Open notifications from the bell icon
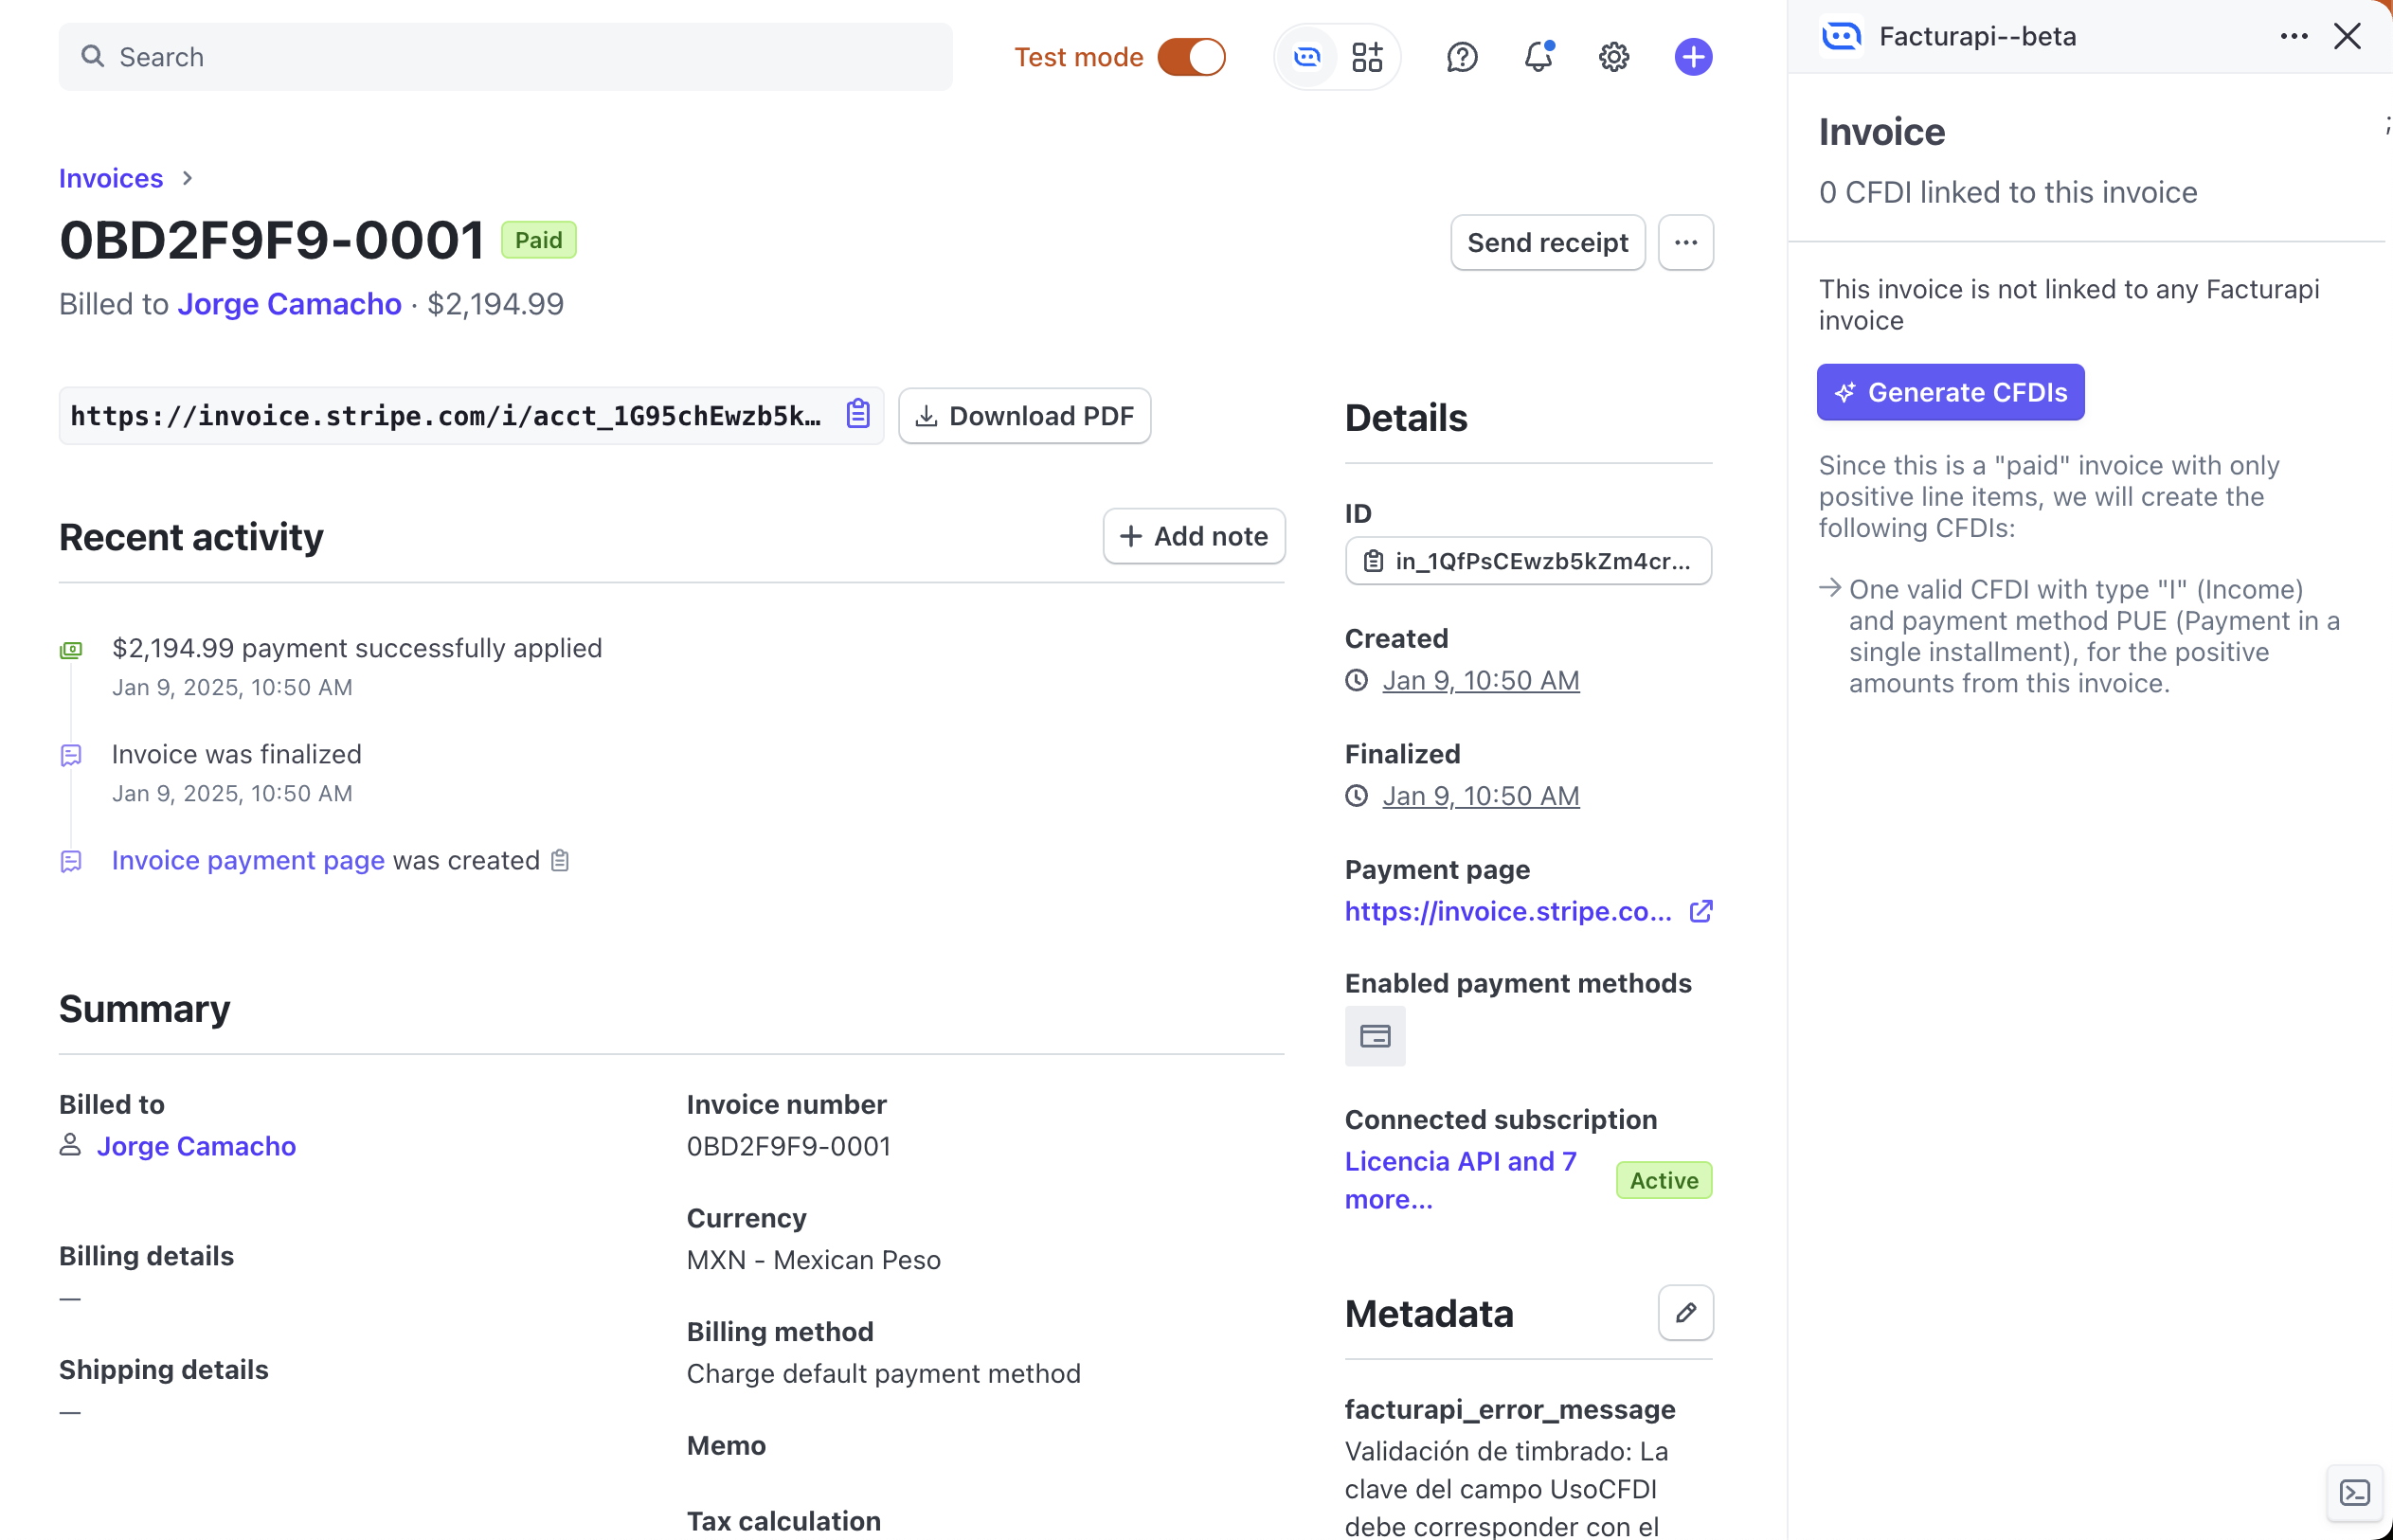 click(1537, 57)
